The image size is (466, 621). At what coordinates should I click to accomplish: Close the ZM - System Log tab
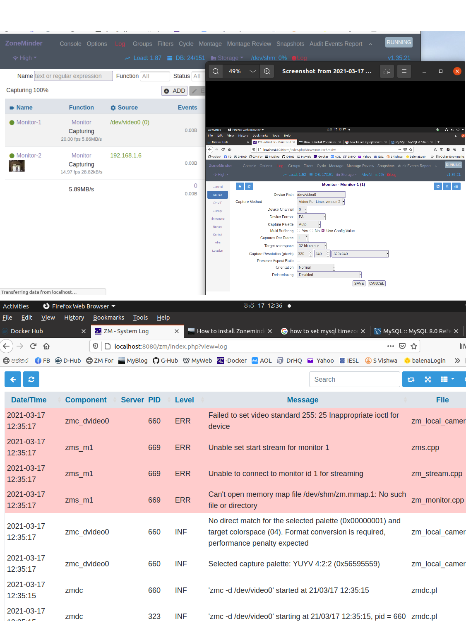[177, 331]
